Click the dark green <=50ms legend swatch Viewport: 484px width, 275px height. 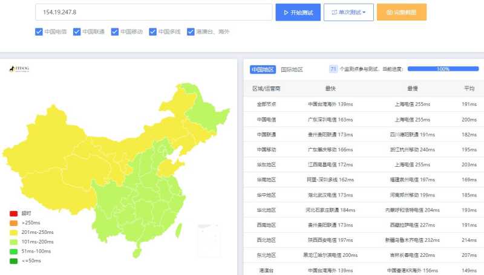click(x=13, y=261)
